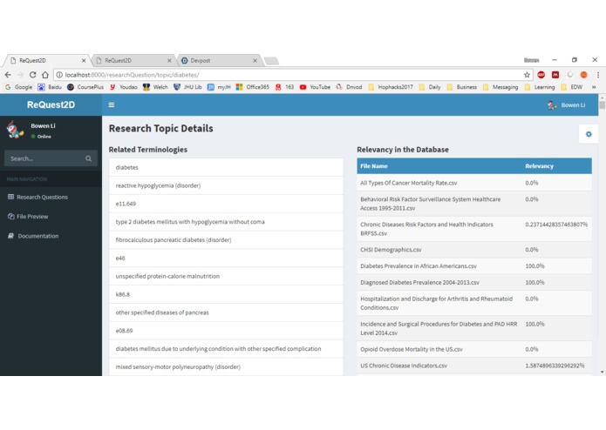The image size is (606, 430).
Task: Open the orange extension icon in toolbar
Action: (x=583, y=75)
